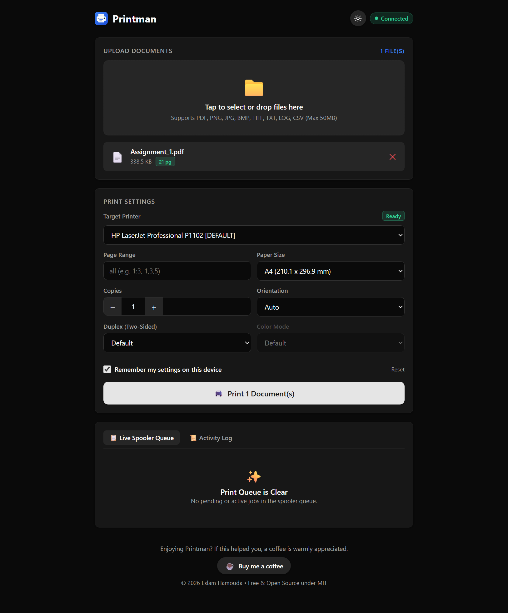The height and width of the screenshot is (613, 508).
Task: Open the Orientation Auto dropdown
Action: pos(331,307)
